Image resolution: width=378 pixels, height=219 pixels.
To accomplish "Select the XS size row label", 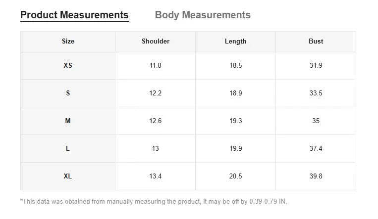I will (x=68, y=65).
